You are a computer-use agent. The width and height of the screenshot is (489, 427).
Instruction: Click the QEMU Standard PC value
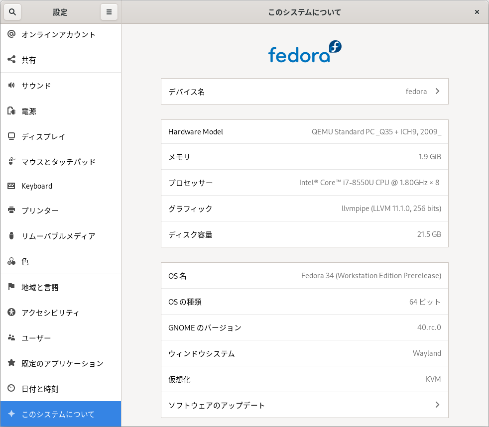[376, 132]
